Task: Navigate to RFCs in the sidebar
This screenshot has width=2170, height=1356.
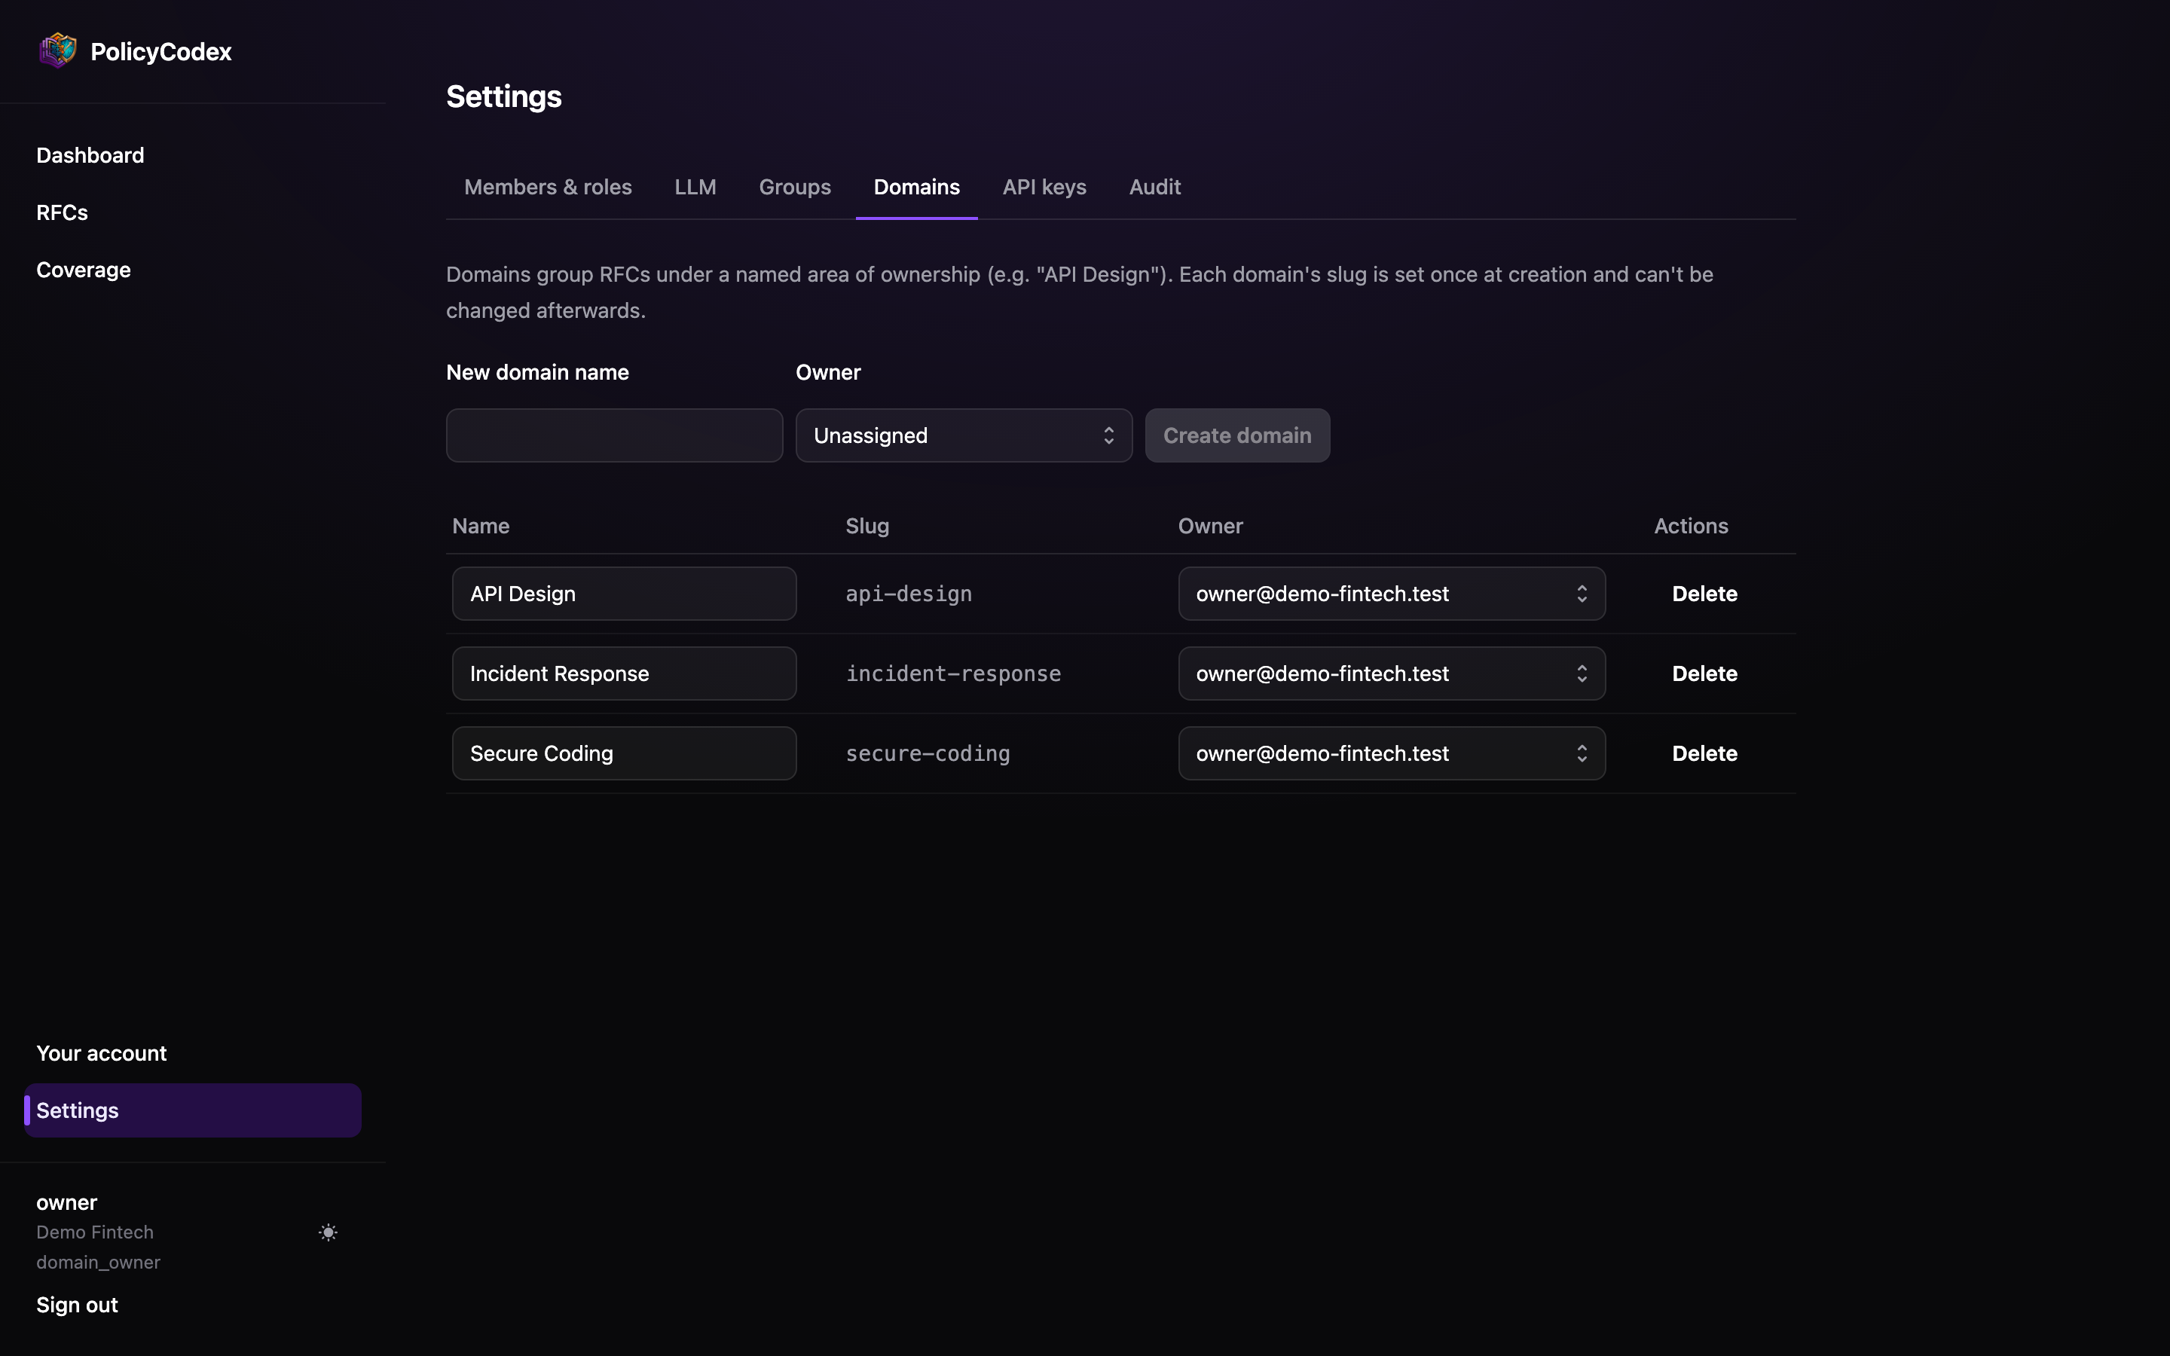Action: (x=62, y=212)
